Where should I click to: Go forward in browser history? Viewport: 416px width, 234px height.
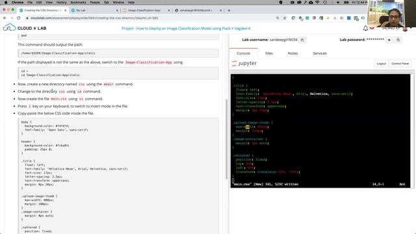click(x=12, y=18)
